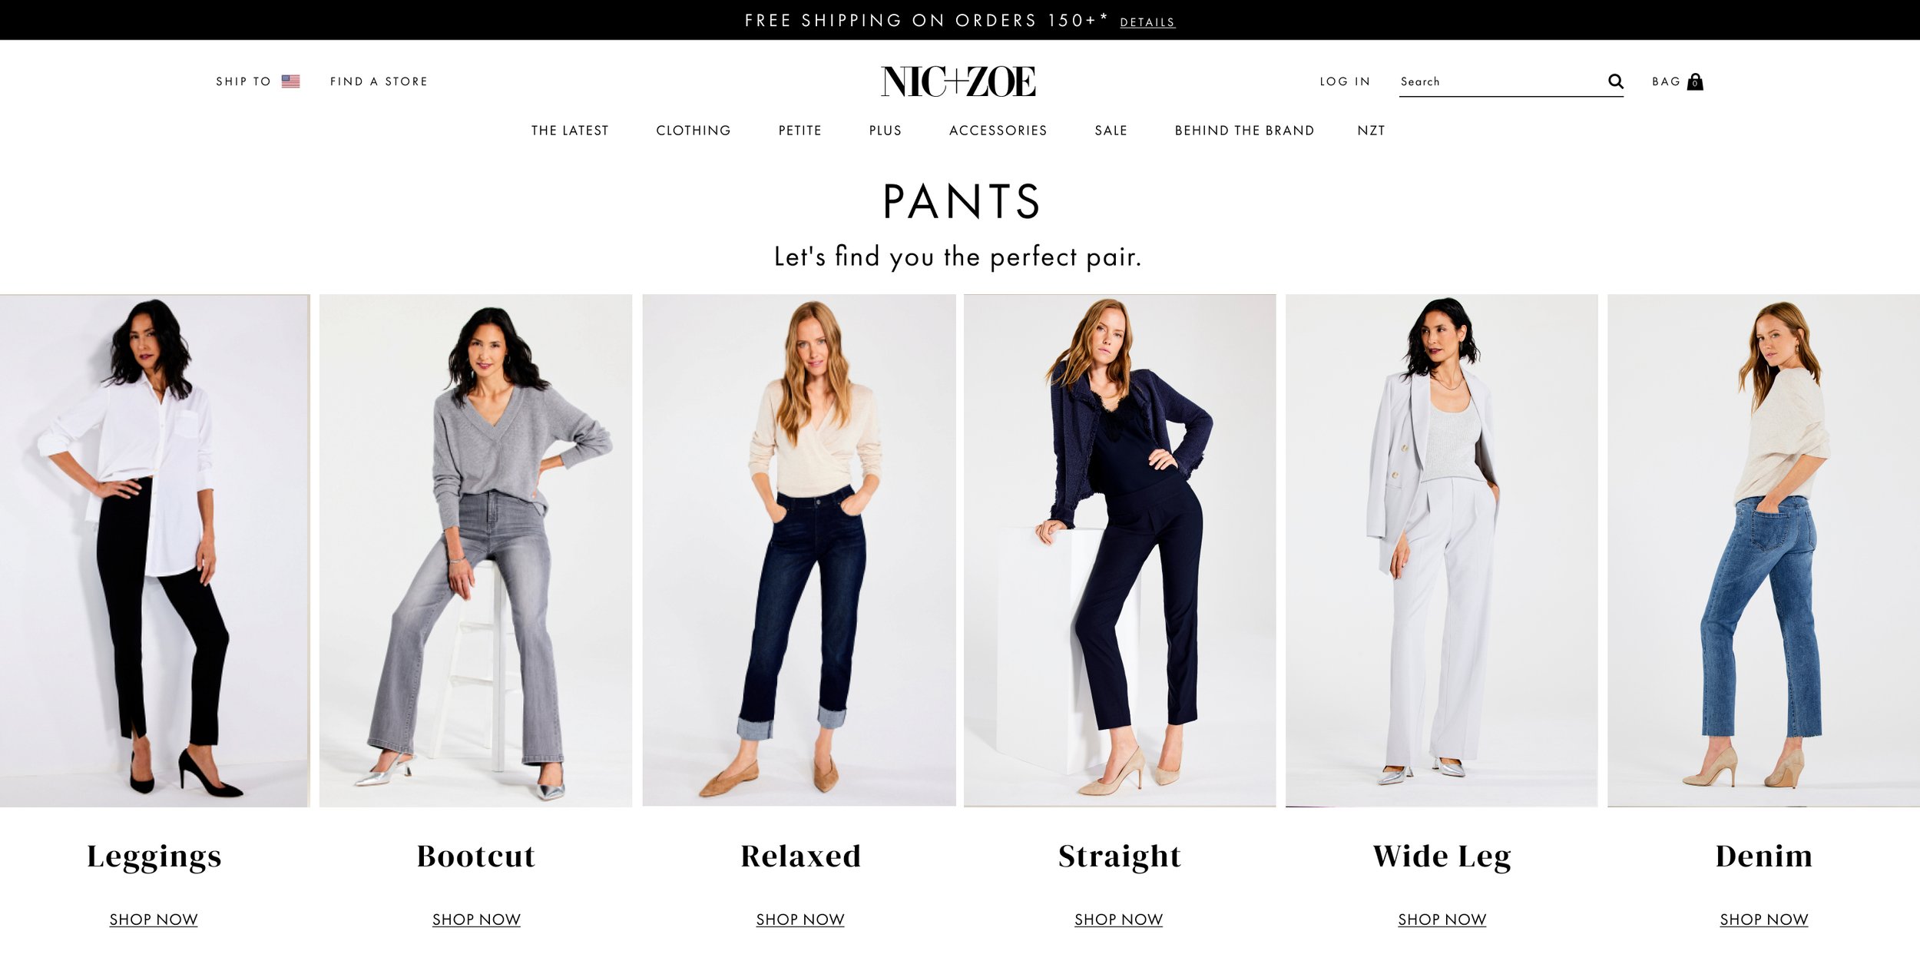Click the Log In link

[x=1345, y=81]
